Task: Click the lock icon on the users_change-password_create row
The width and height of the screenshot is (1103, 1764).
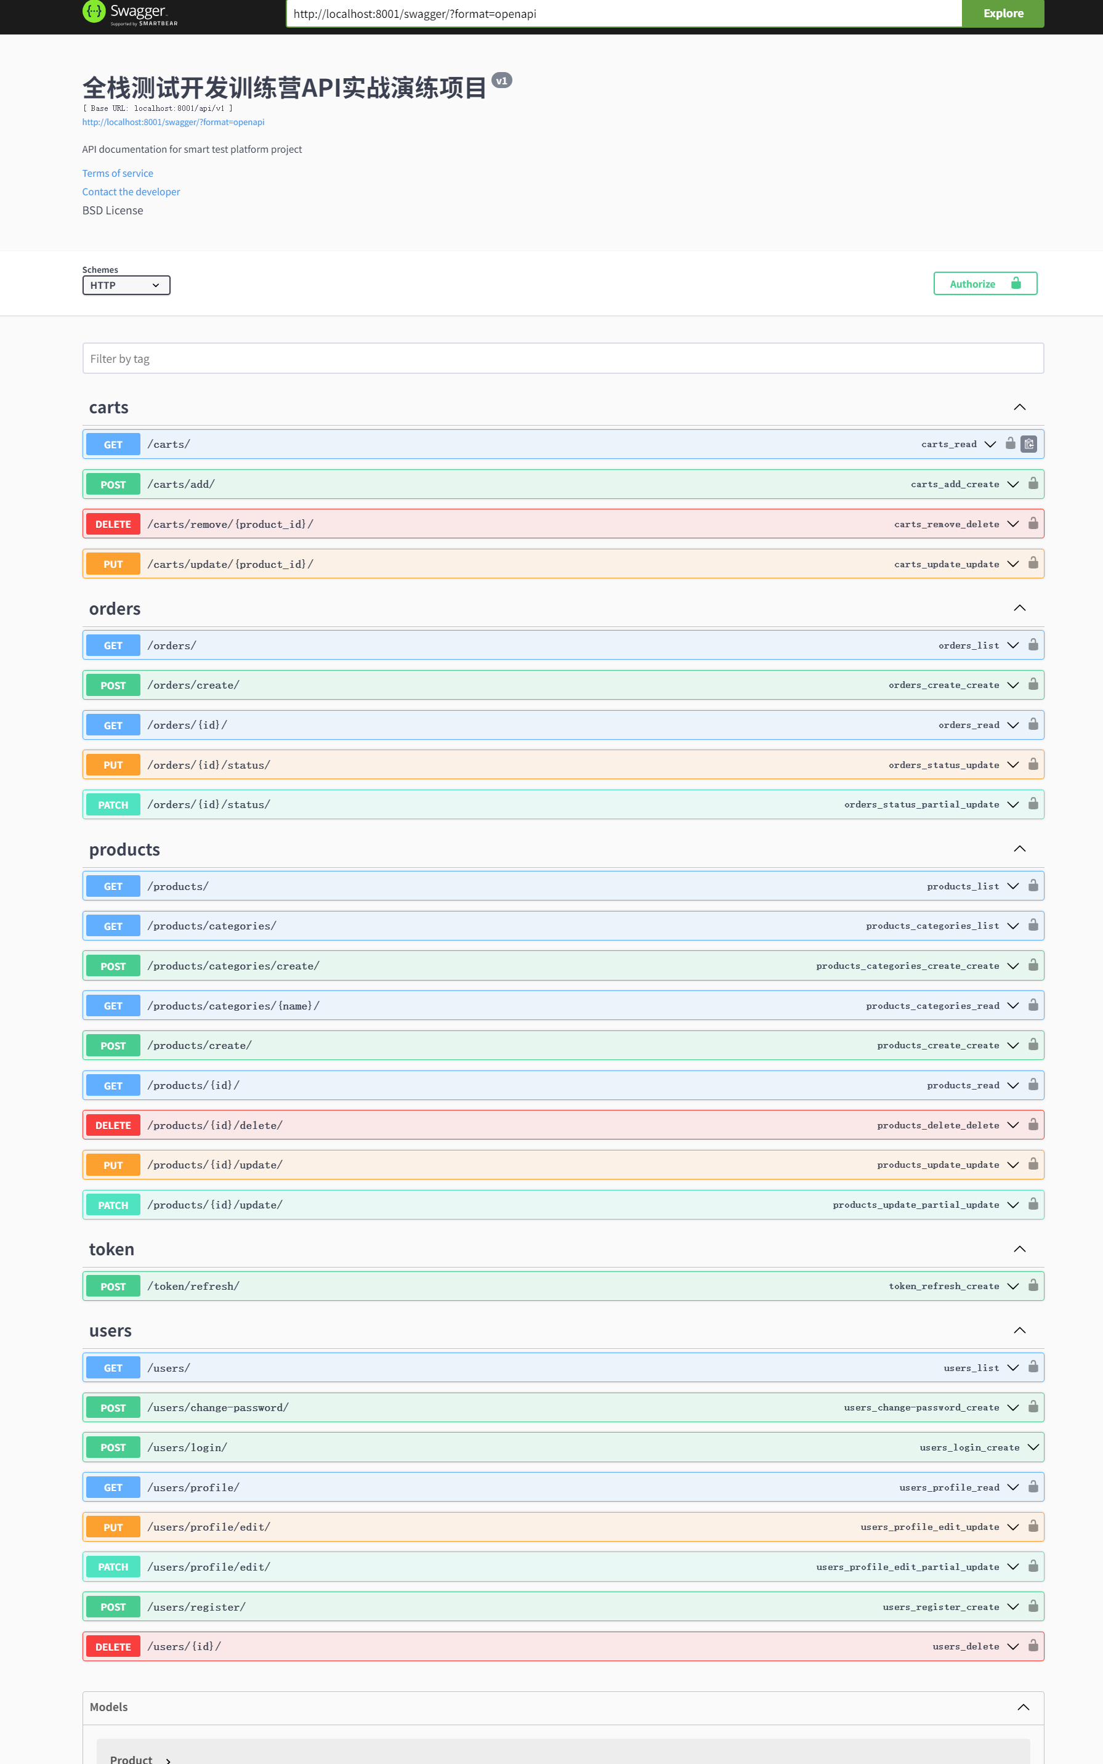Action: 1033,1406
